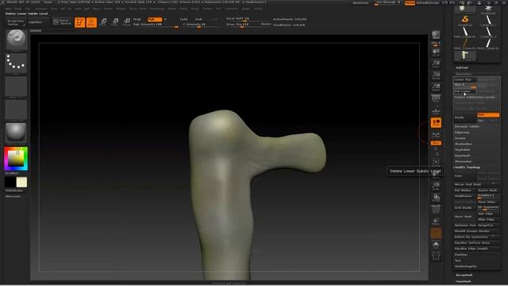This screenshot has width=508, height=286.
Task: Click the BPR render icon
Action: (436, 35)
